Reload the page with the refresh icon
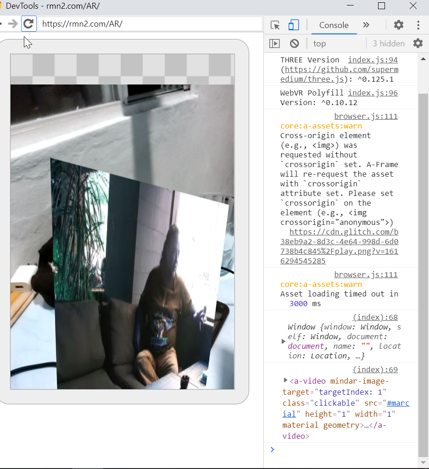This screenshot has height=469, width=429. click(28, 24)
